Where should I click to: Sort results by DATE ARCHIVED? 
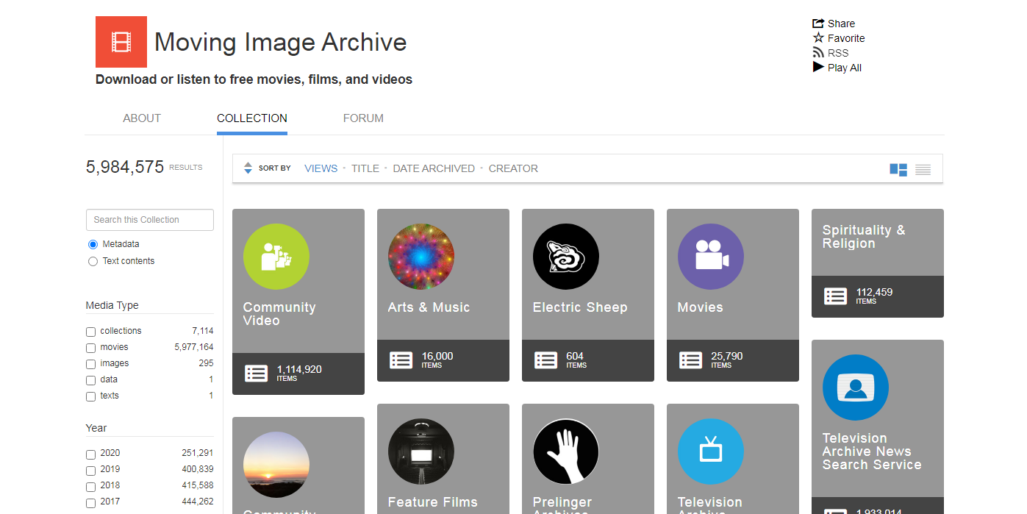[434, 168]
